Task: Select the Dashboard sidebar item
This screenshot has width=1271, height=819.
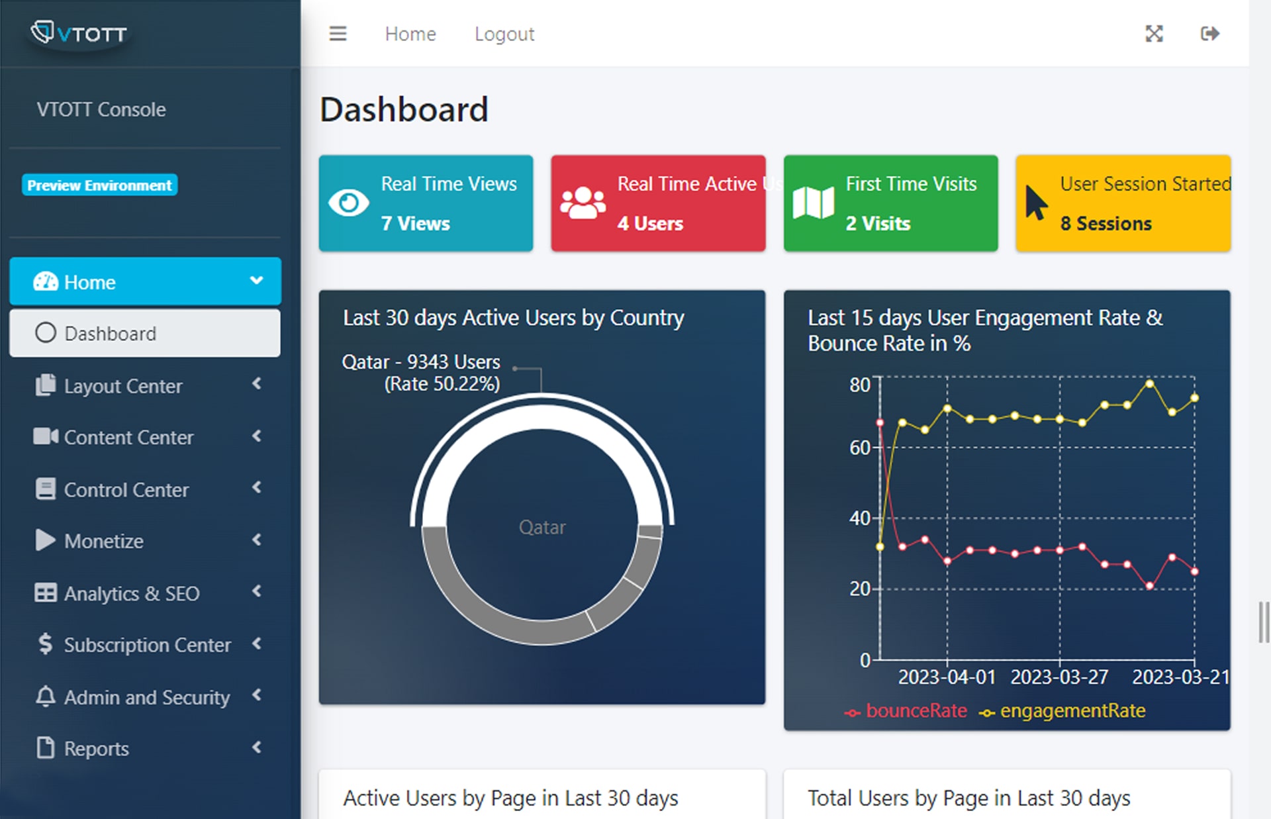Action: coord(145,333)
